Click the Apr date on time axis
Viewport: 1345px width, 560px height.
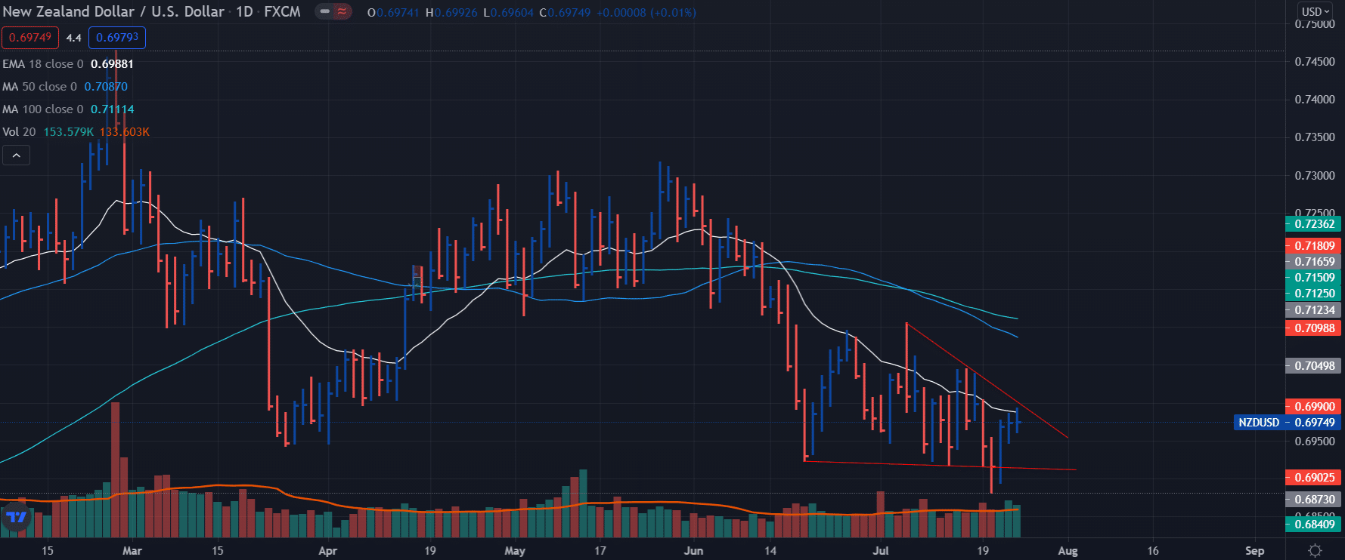[x=327, y=551]
